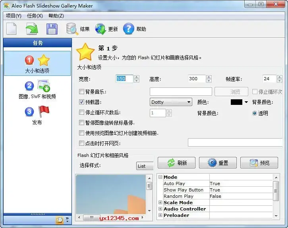Decrease height with spinner down arrow
The width and height of the screenshot is (288, 228).
click(209, 81)
